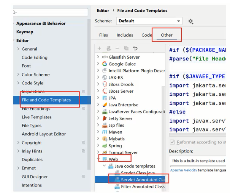246x196 pixels.
Task: Click the Editor breadcrumb
Action: point(103,11)
